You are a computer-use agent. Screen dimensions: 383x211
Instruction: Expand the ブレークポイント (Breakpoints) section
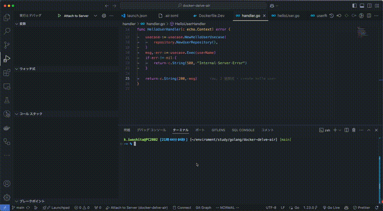pyautogui.click(x=31, y=201)
